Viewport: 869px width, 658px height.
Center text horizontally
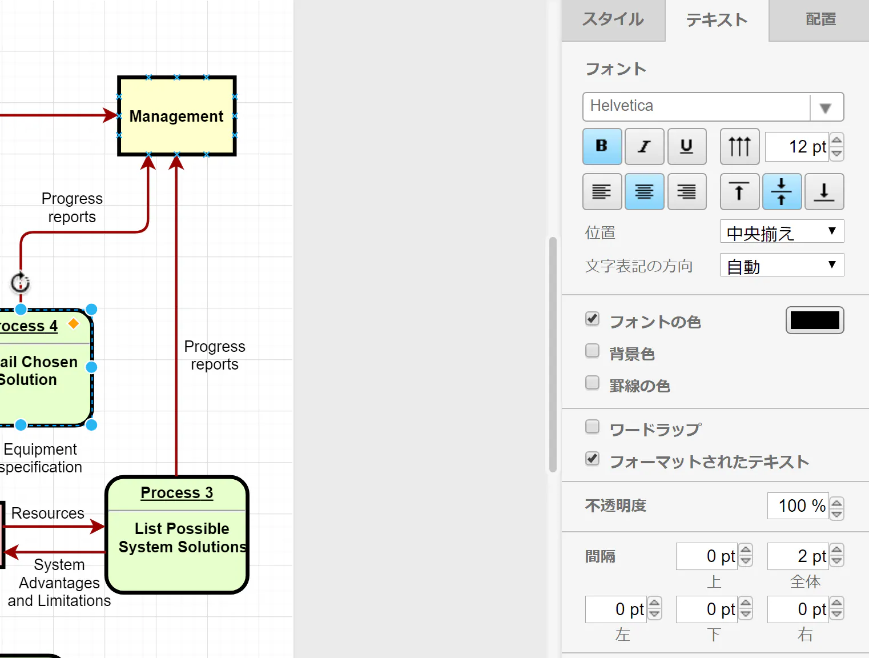point(644,192)
